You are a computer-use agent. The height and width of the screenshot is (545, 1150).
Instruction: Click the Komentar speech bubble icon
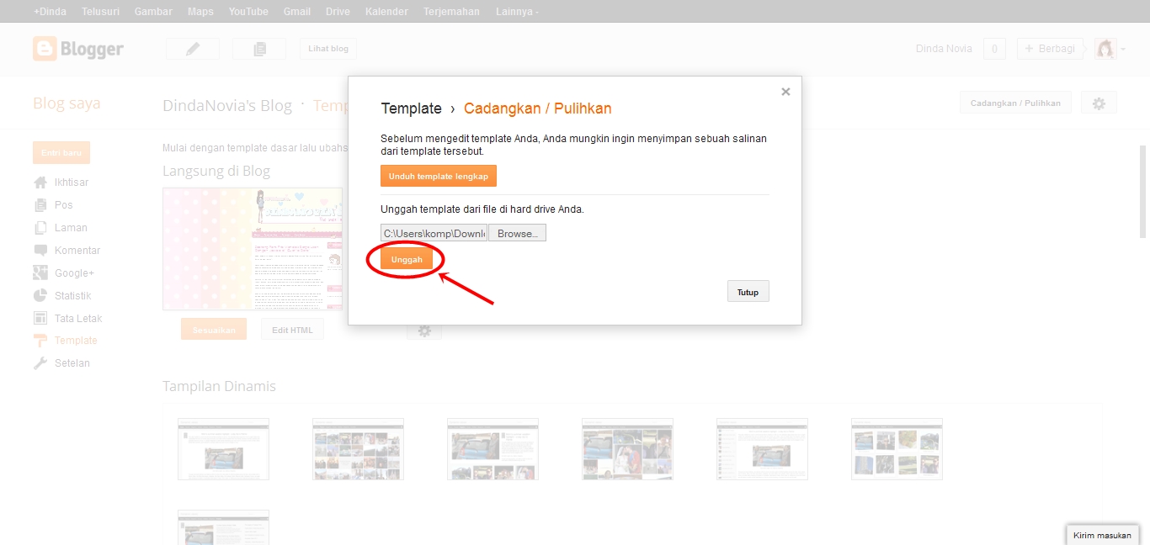[x=40, y=251]
